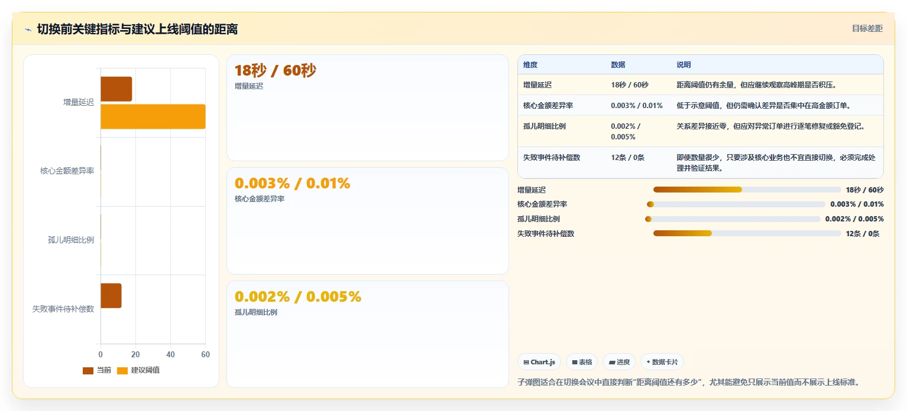Click the note beginning 即使数量很少
The height and width of the screenshot is (411, 907).
pyautogui.click(x=776, y=163)
